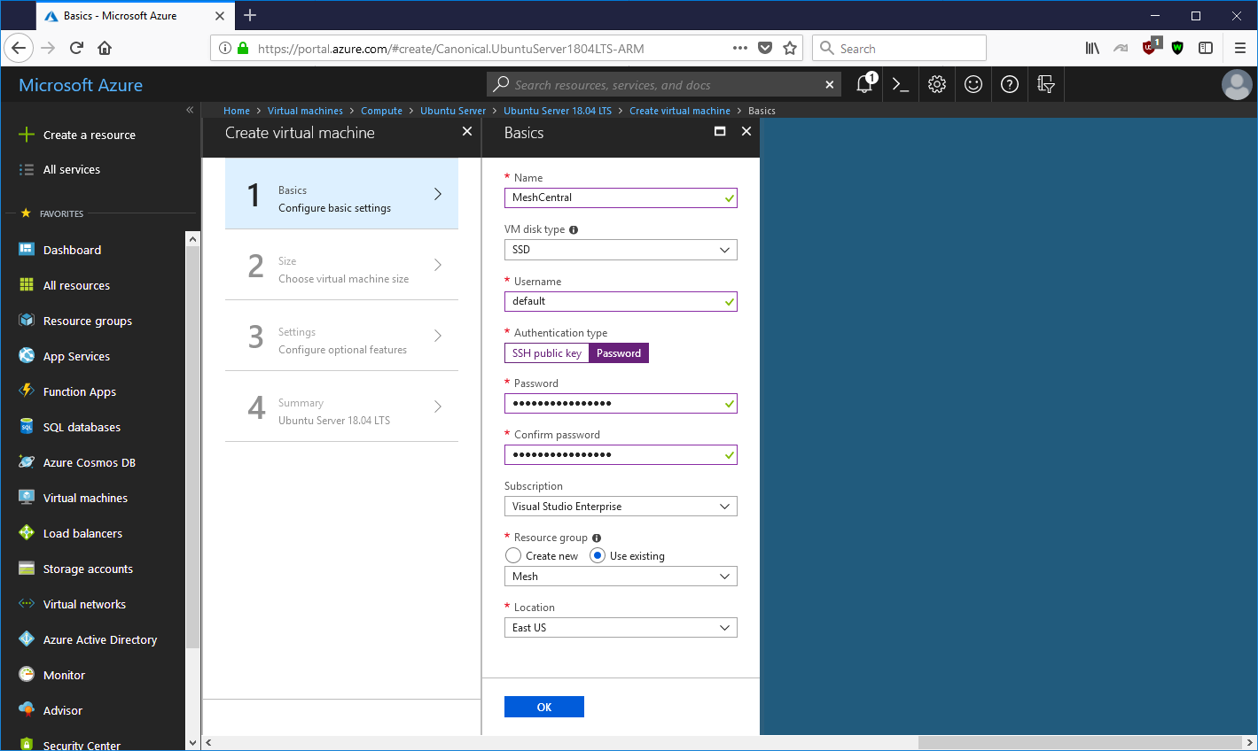Image resolution: width=1258 pixels, height=751 pixels.
Task: Open the help question mark icon
Action: tap(1010, 84)
